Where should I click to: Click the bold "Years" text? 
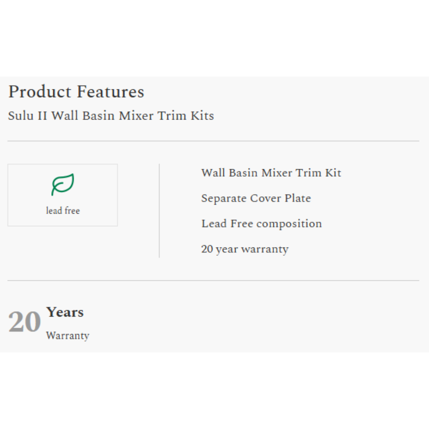coord(65,312)
